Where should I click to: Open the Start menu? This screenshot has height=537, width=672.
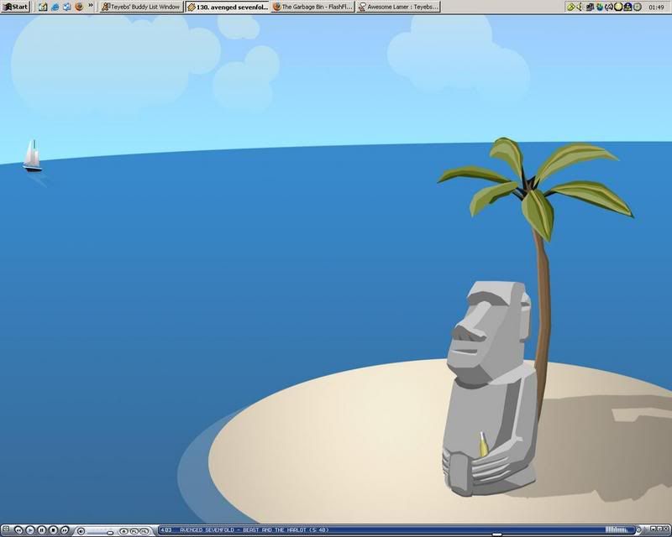(x=15, y=7)
